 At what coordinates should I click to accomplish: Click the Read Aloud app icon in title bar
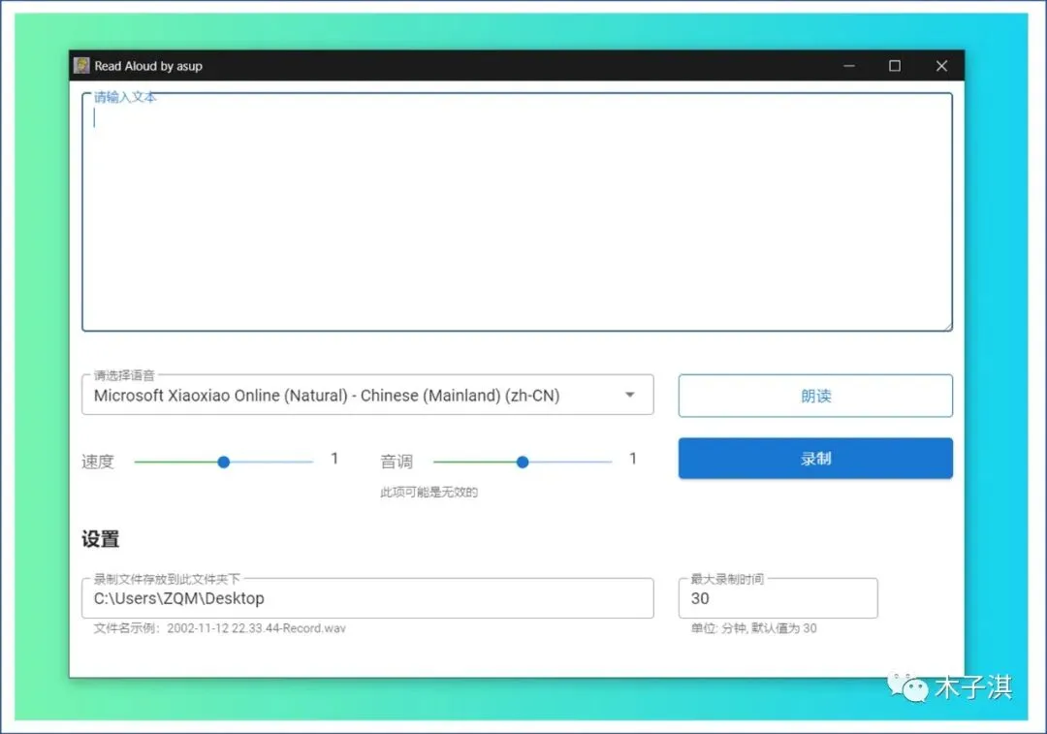[x=81, y=66]
